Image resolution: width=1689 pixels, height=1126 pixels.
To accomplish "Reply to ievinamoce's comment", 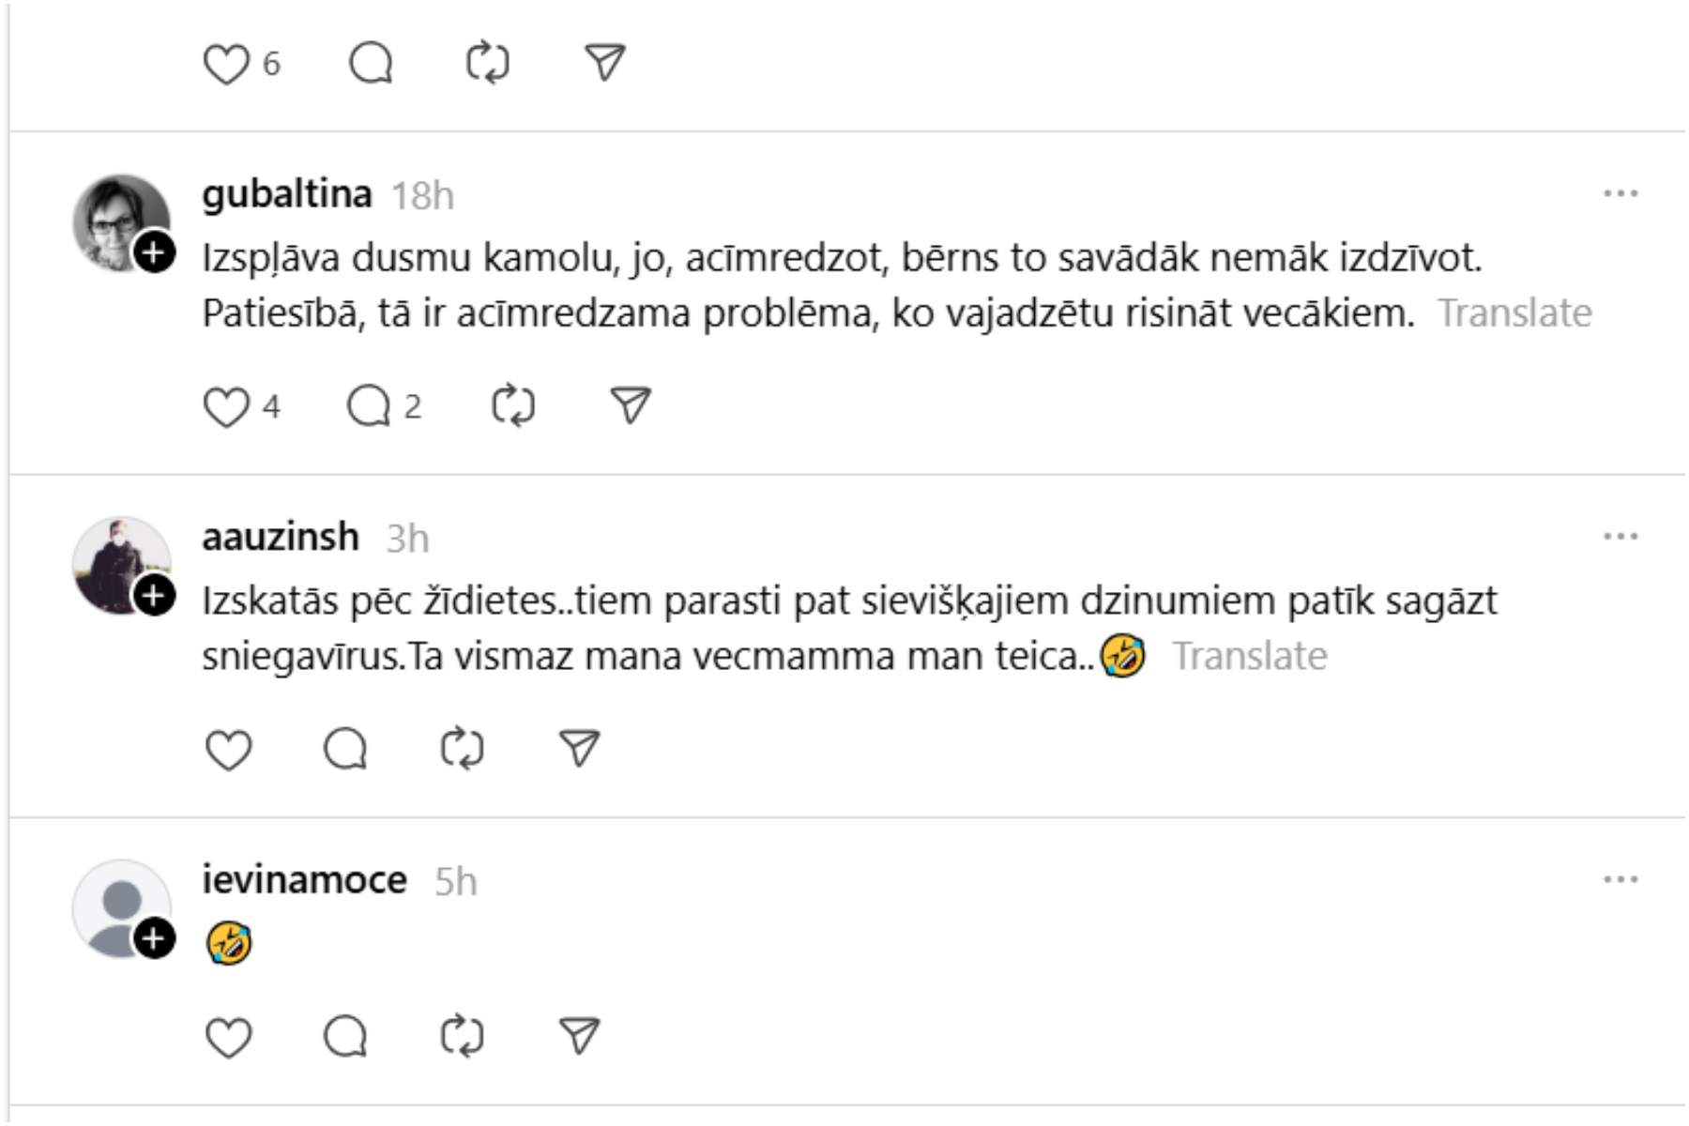I will point(345,1038).
